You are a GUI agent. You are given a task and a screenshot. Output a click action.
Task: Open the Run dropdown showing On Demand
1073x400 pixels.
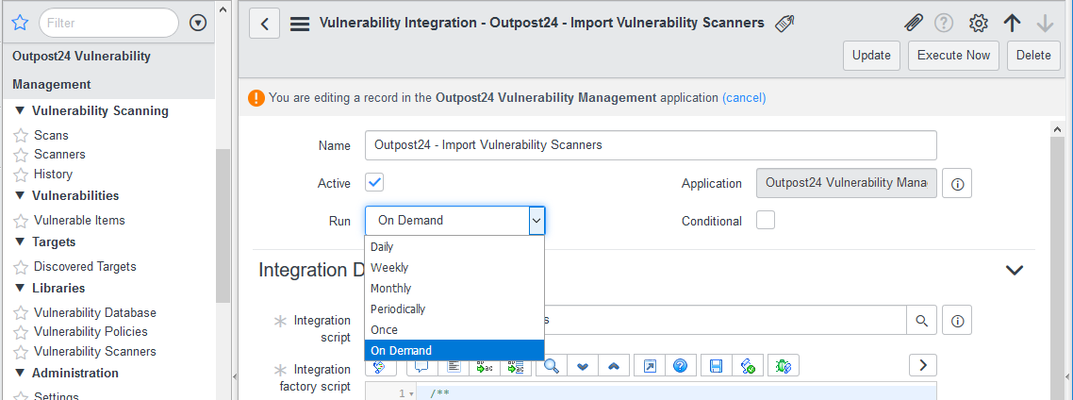click(x=454, y=221)
